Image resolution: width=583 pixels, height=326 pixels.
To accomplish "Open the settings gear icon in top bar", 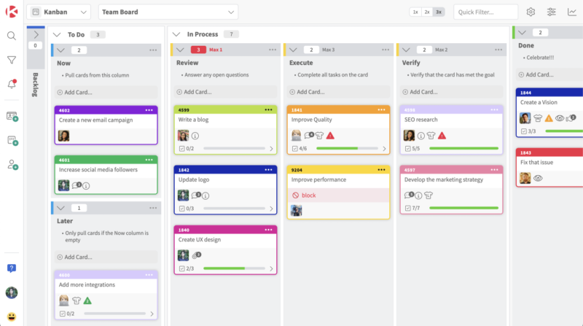I will pyautogui.click(x=531, y=12).
